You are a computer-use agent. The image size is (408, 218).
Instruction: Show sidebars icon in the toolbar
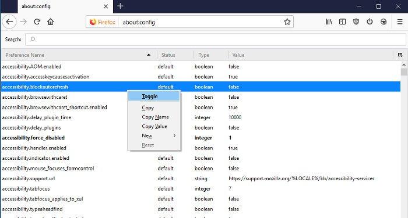(343, 22)
